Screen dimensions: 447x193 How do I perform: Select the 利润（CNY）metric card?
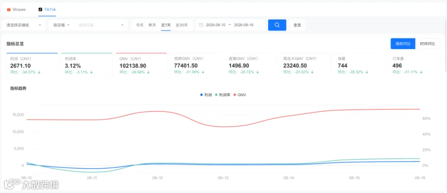32,65
